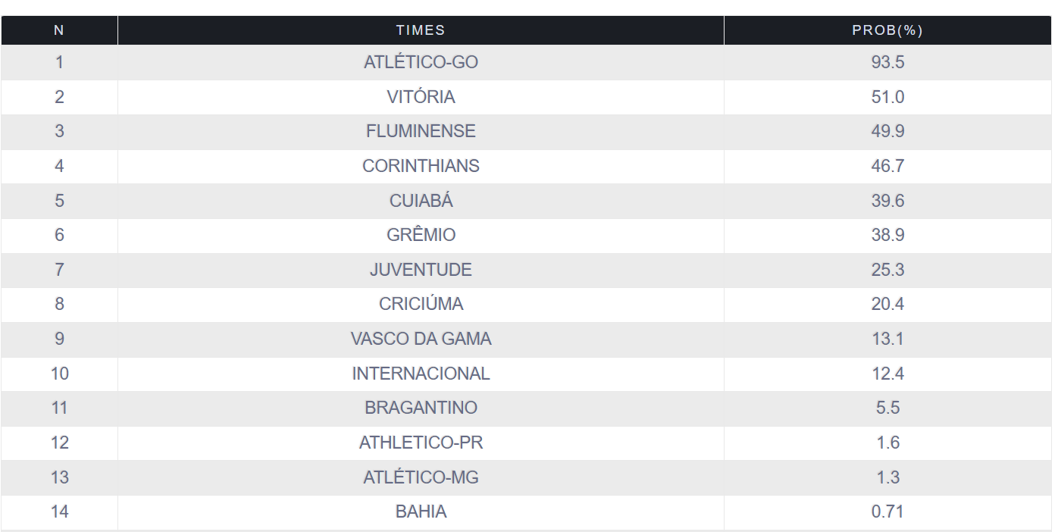This screenshot has height=532, width=1058.
Task: Click on CRICIÚMA team name
Action: 421,304
